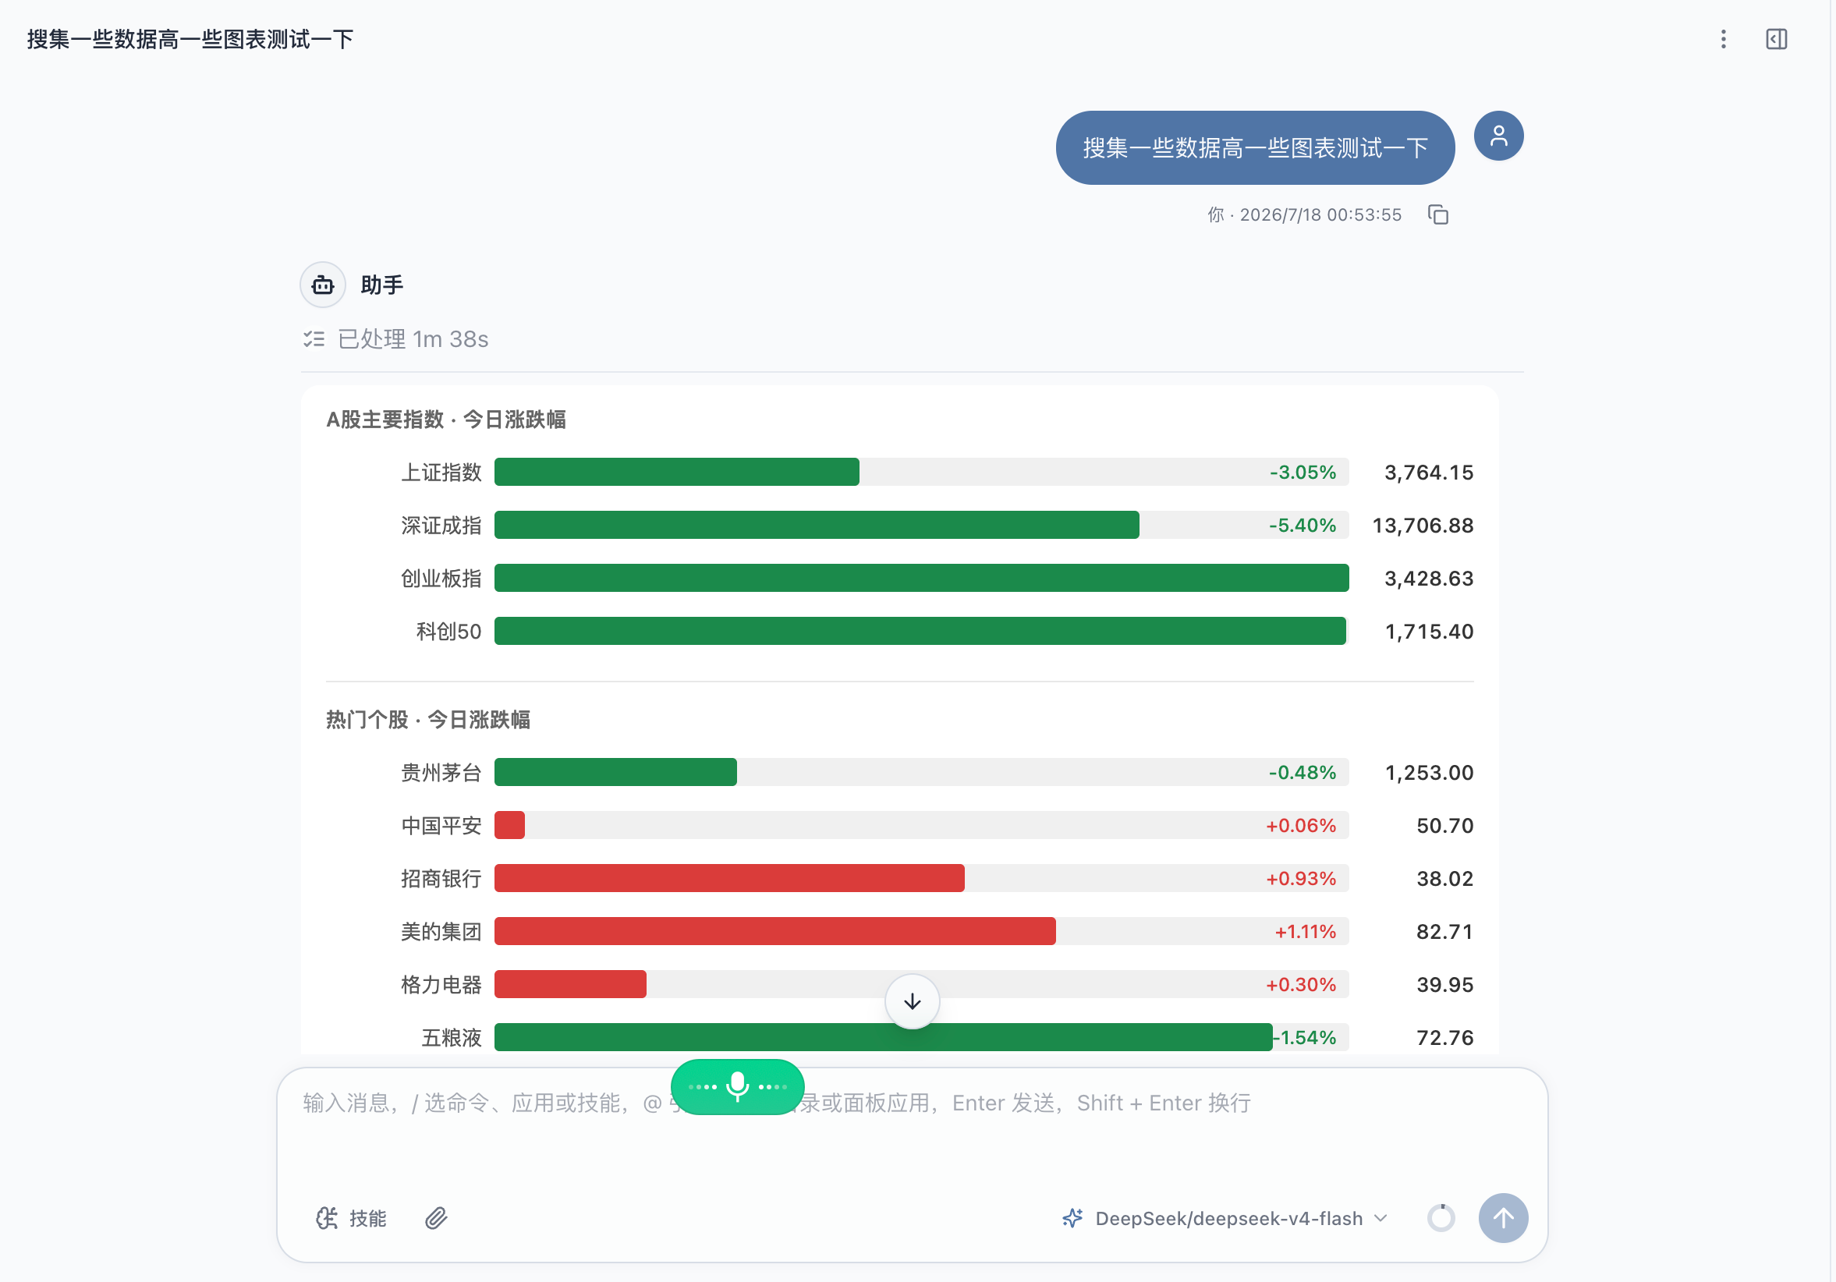Click the 中国平安 row label
Image resolution: width=1836 pixels, height=1282 pixels.
441,825
